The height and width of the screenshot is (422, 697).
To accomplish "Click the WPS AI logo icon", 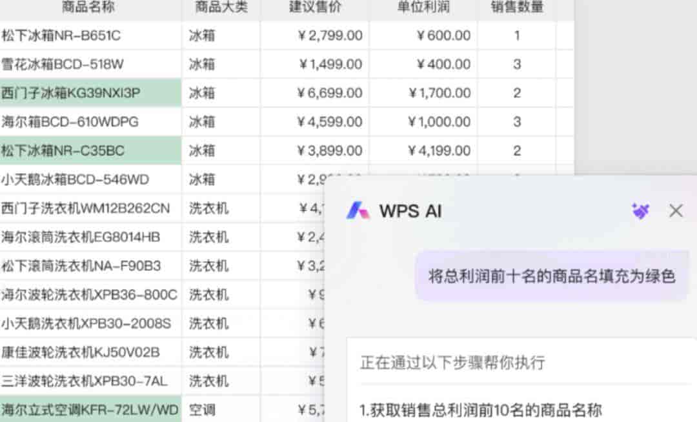I will click(x=358, y=210).
